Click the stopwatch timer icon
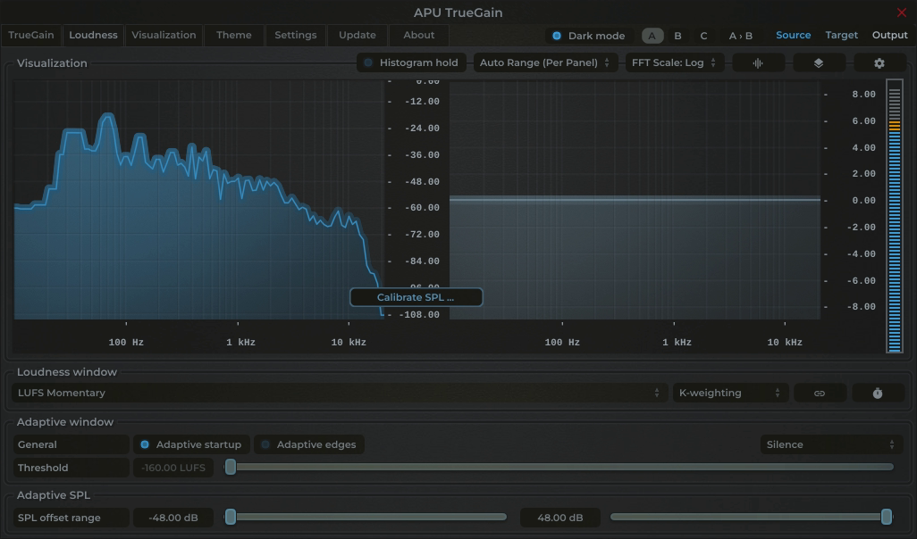 click(x=878, y=393)
